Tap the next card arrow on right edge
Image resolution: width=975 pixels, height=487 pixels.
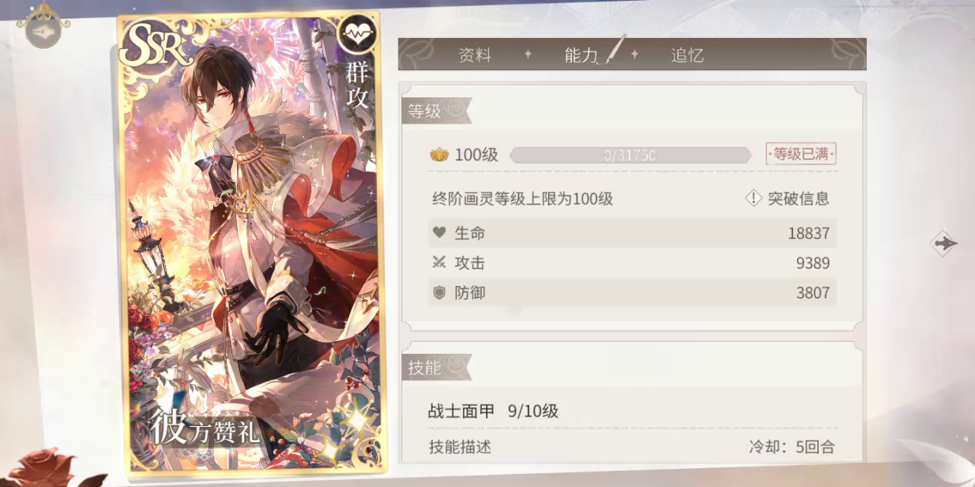tap(945, 243)
